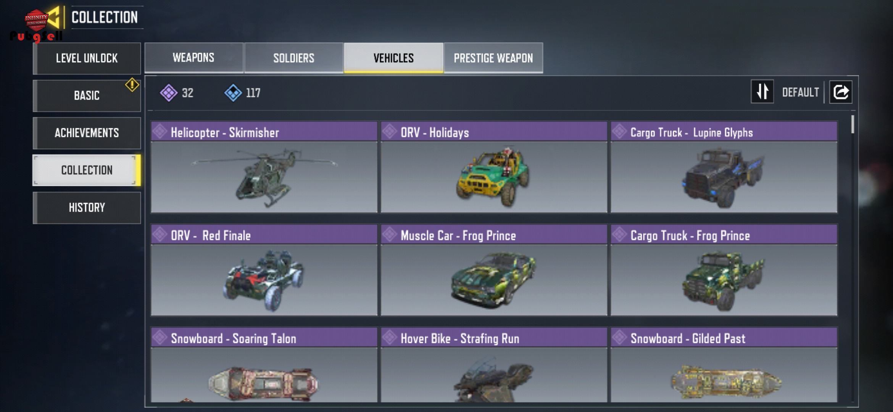The image size is (893, 412).
Task: Select the Muscle Car - Frog Prince thumbnail
Action: 494,280
